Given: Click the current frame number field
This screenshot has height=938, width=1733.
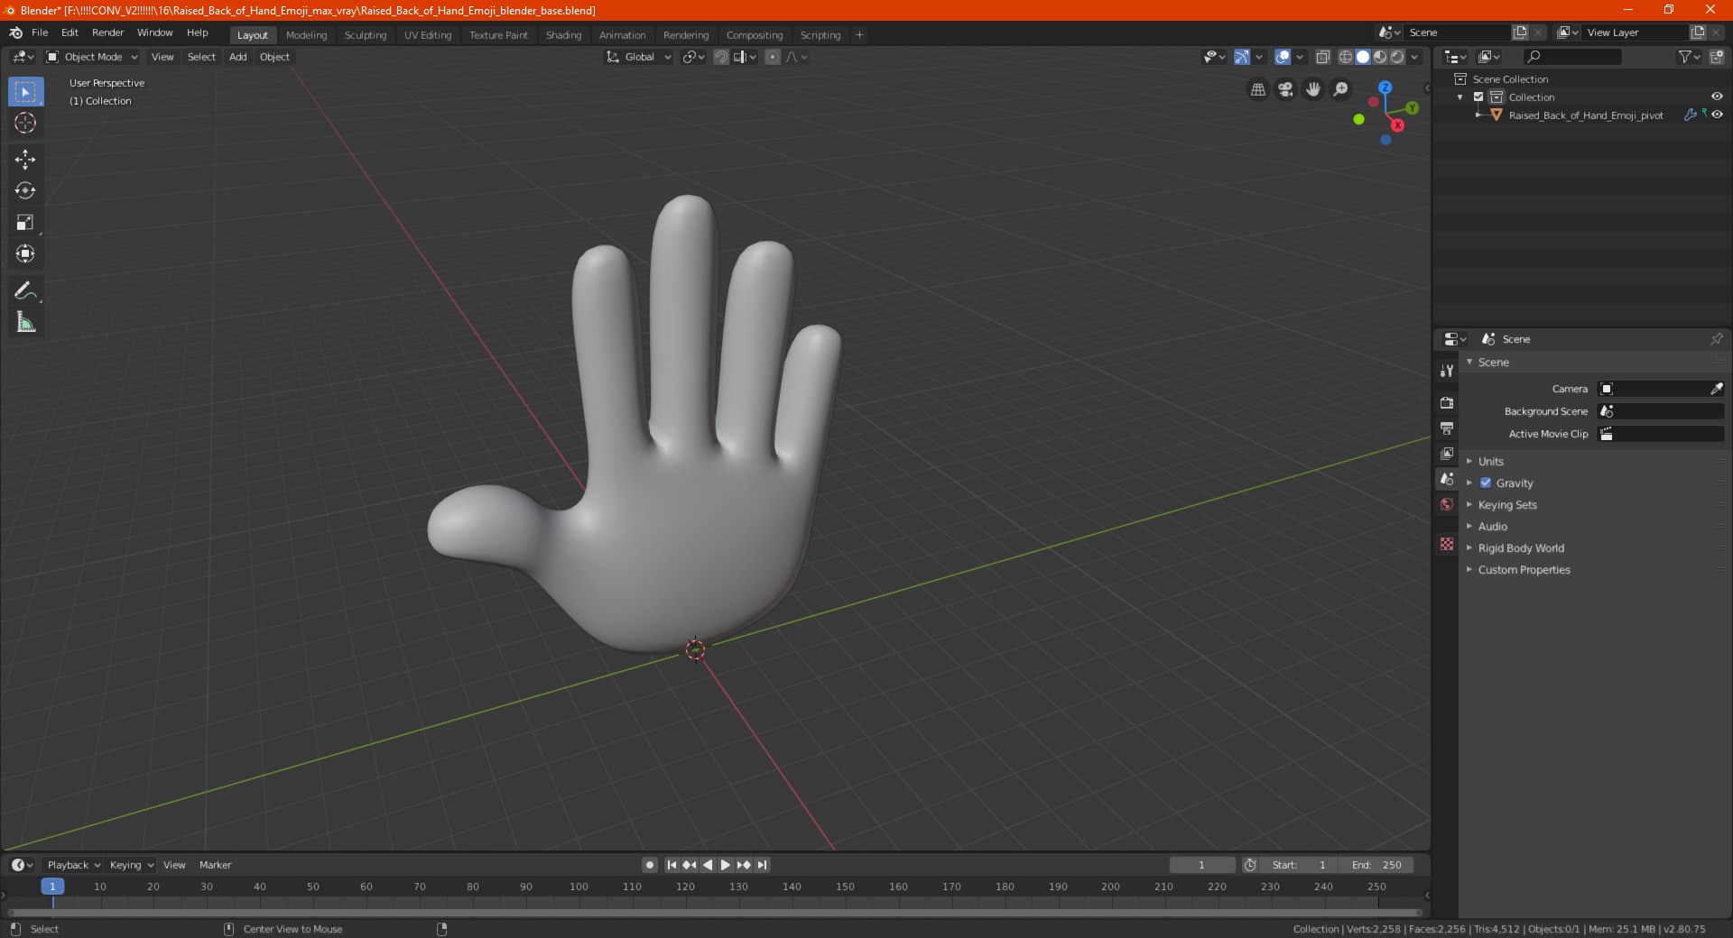Looking at the screenshot, I should pyautogui.click(x=1201, y=865).
